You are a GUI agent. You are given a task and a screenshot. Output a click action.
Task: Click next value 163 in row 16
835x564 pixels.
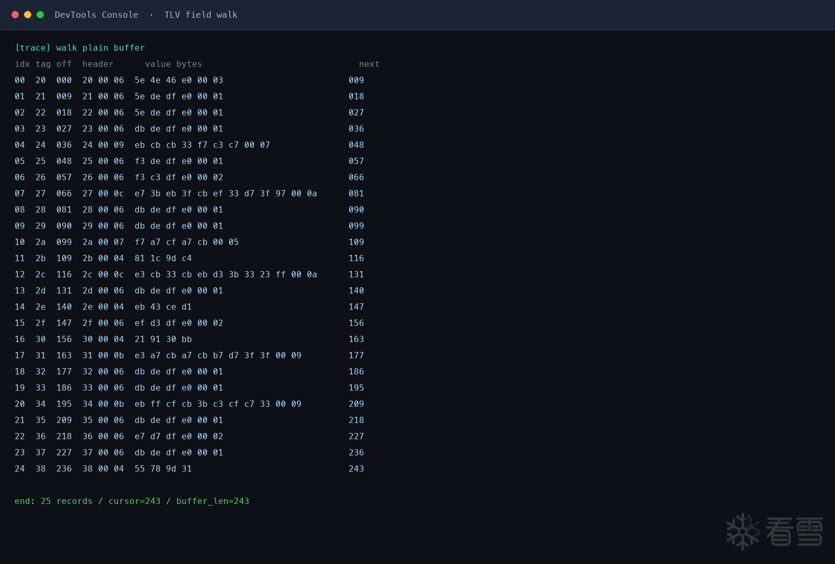356,339
